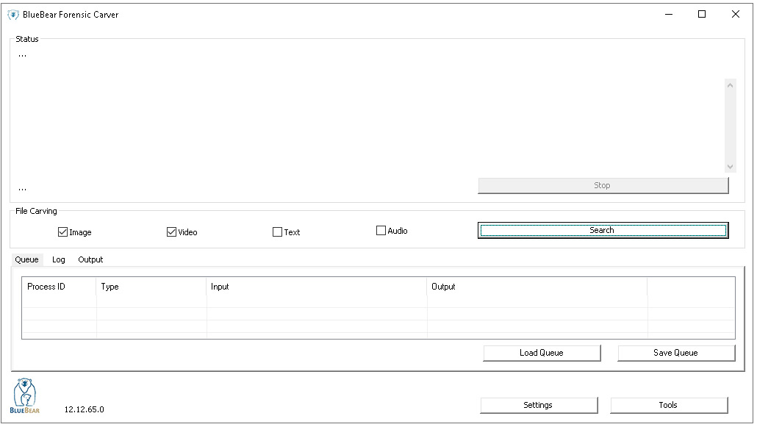Switch to the Queue tab

point(26,259)
